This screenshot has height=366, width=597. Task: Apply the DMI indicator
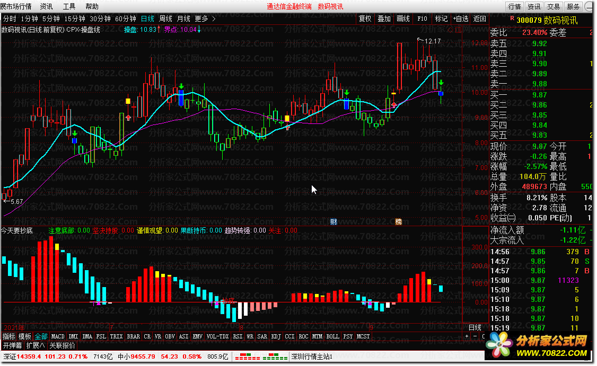pyautogui.click(x=74, y=336)
